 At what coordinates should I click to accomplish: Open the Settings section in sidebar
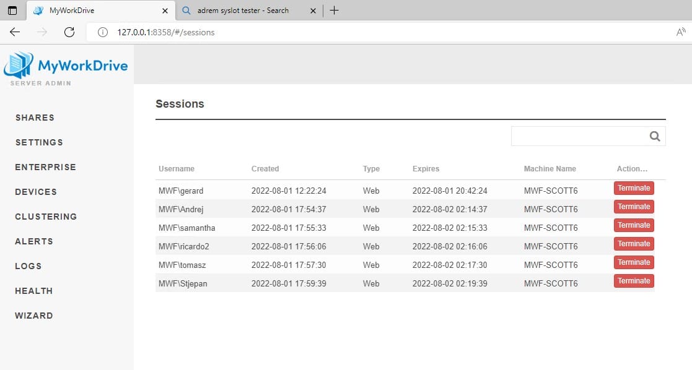pyautogui.click(x=39, y=142)
